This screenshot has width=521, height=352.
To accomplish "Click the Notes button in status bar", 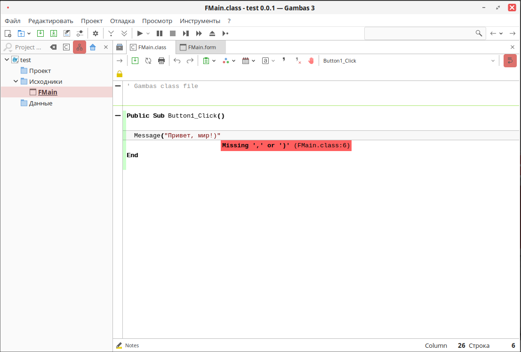I will point(128,345).
